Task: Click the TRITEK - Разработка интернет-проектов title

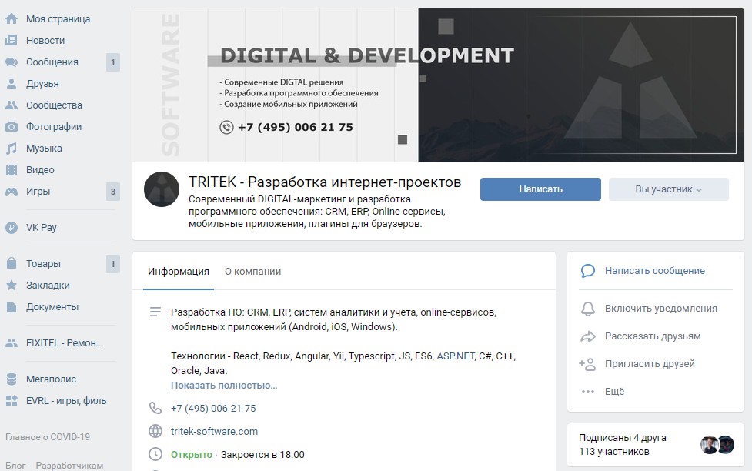Action: [325, 182]
